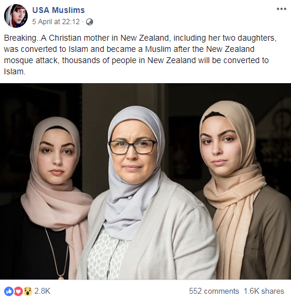This screenshot has width=291, height=302.
Task: Open the USA Muslims page name link
Action: click(x=58, y=10)
